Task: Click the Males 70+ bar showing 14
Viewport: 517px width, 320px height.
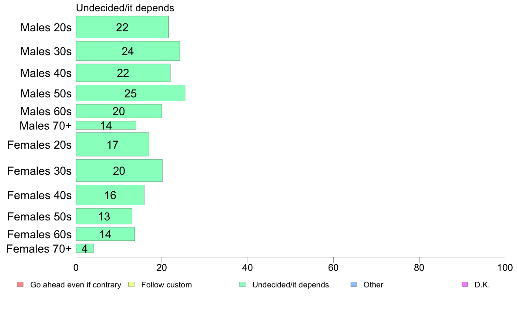Action: coord(106,125)
